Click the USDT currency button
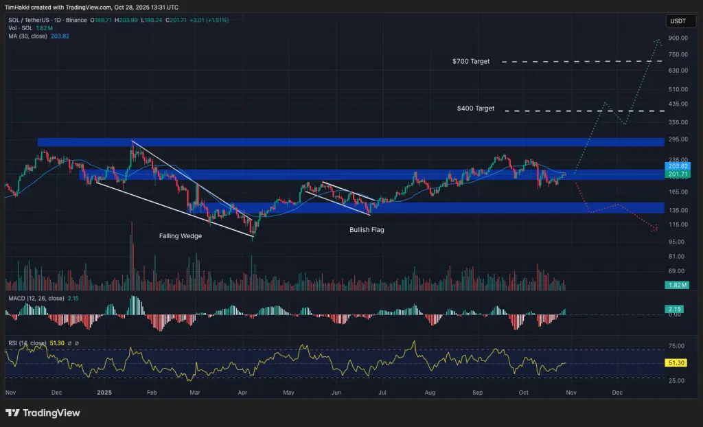This screenshot has height=427, width=703. (x=678, y=21)
